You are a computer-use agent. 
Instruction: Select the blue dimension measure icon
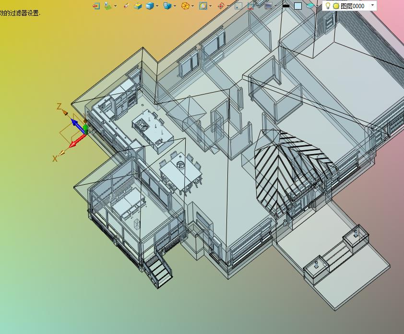point(250,6)
